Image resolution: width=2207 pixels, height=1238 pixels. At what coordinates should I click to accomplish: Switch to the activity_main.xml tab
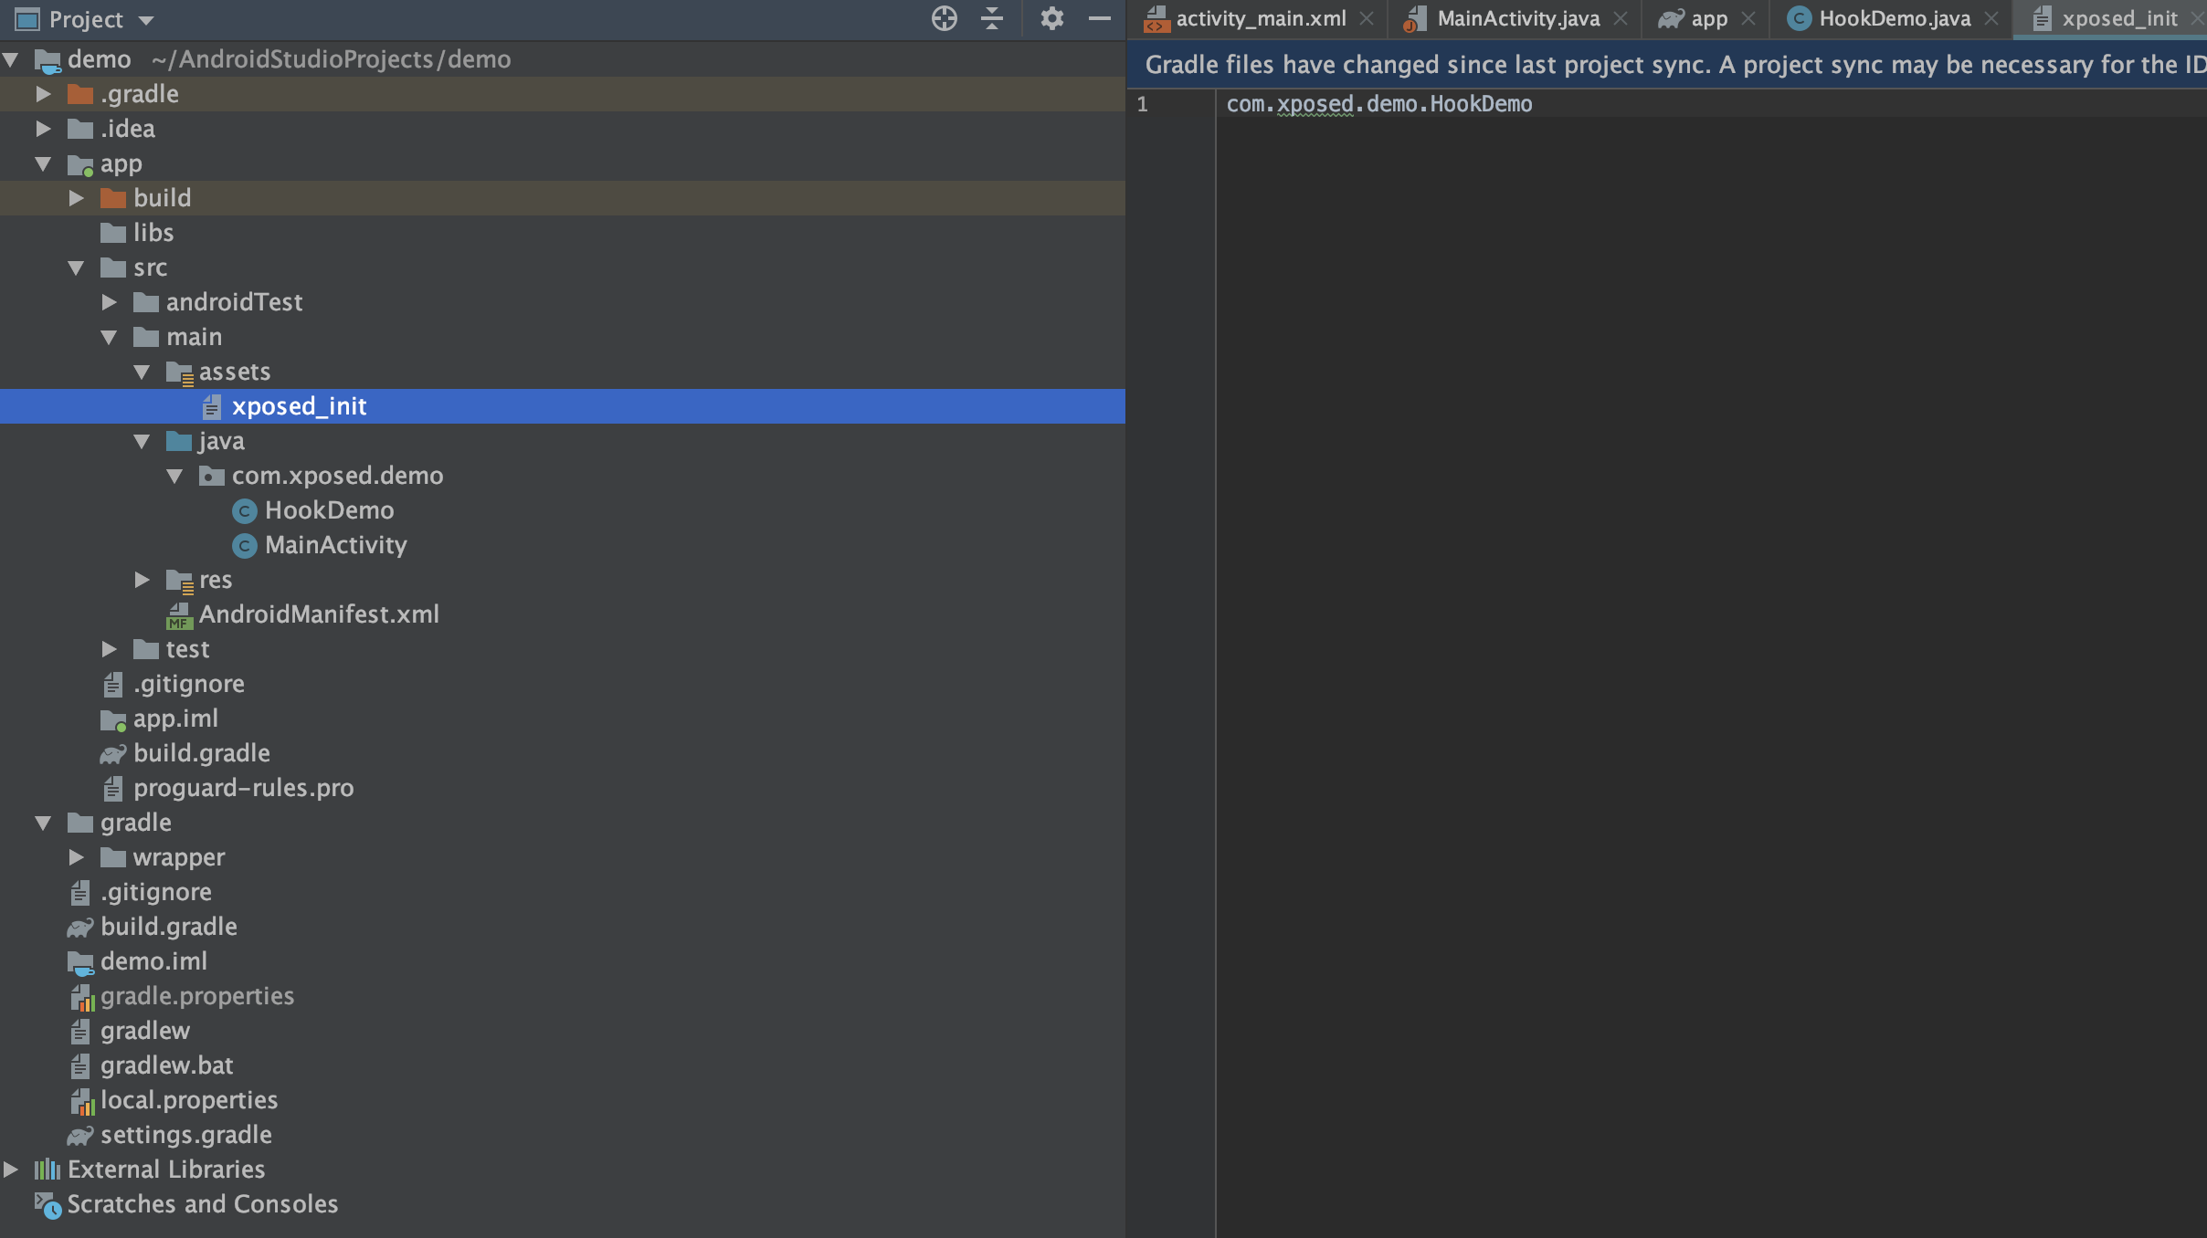1260,18
